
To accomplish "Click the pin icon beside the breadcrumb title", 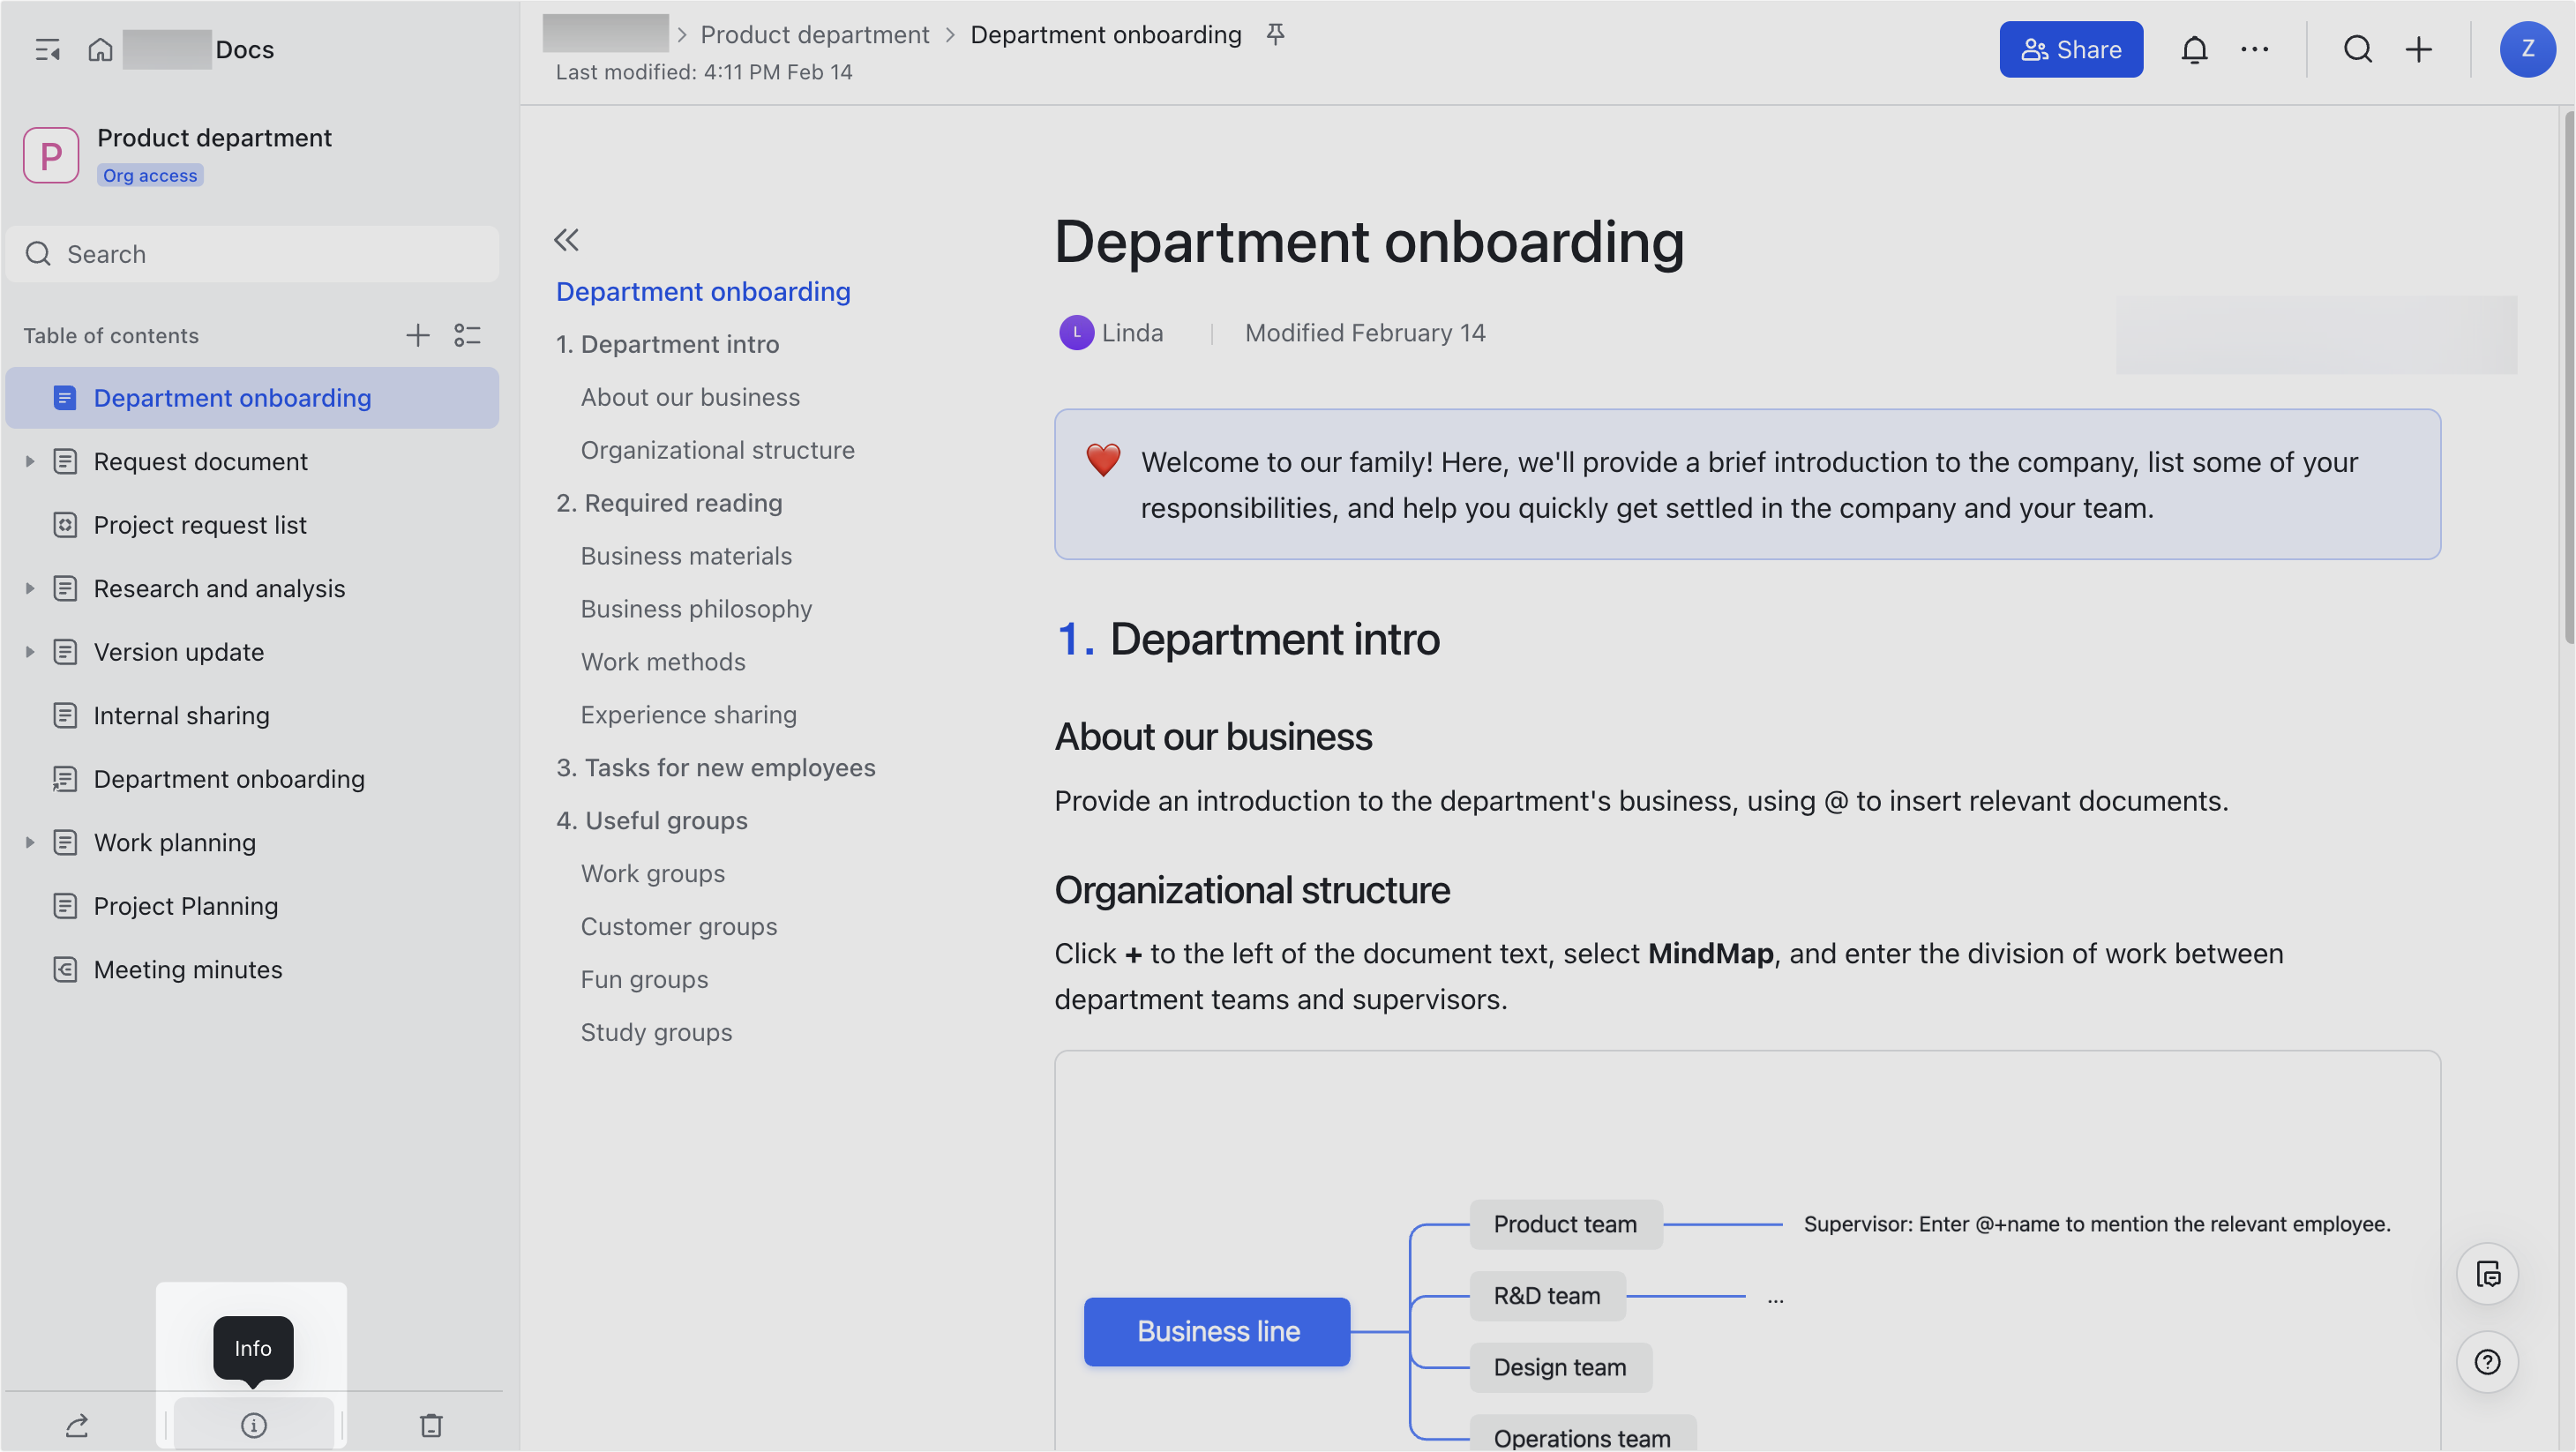I will click(x=1275, y=35).
